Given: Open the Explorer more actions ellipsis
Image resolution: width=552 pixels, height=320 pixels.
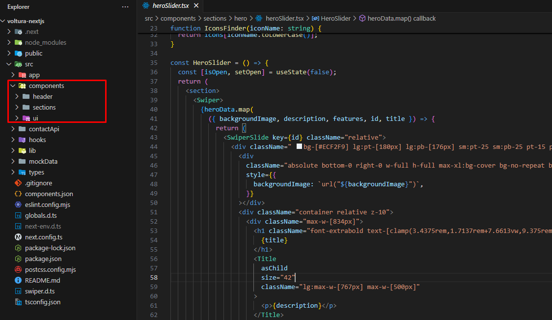Looking at the screenshot, I should [x=125, y=7].
